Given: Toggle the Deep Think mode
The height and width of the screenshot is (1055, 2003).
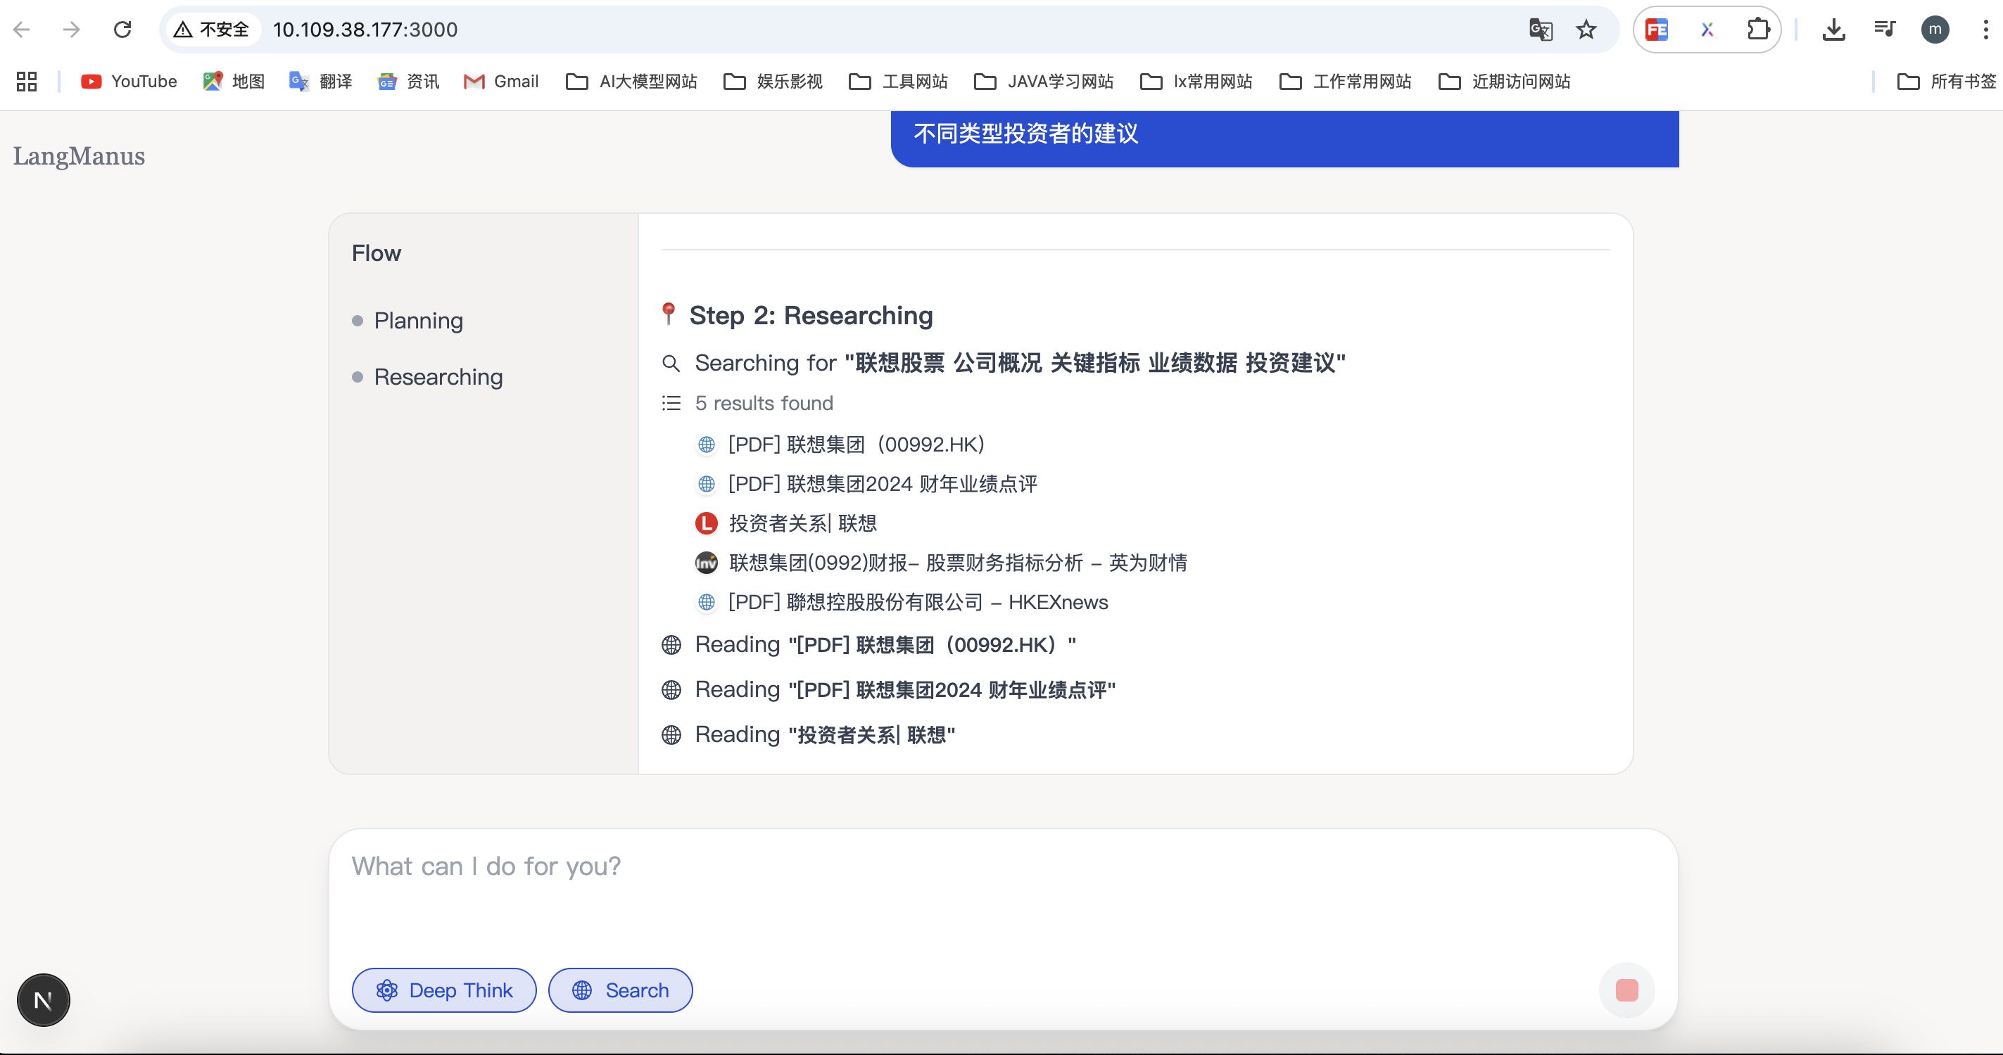Looking at the screenshot, I should point(444,990).
